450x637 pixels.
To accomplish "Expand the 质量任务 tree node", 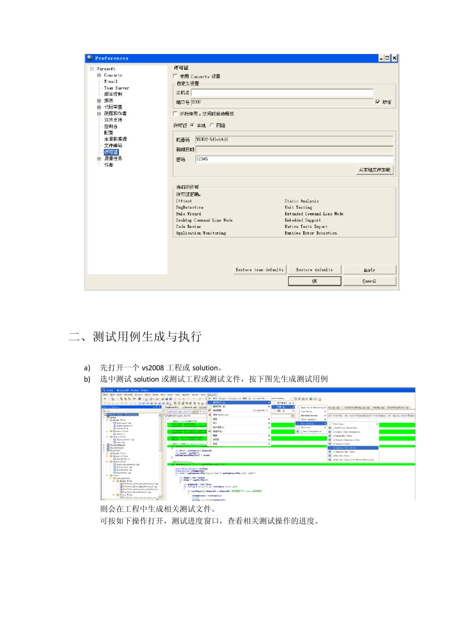I will click(99, 158).
